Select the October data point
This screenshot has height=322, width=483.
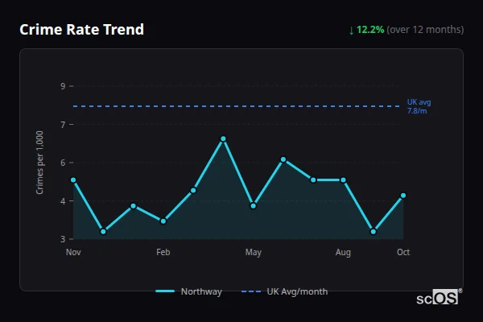(403, 196)
